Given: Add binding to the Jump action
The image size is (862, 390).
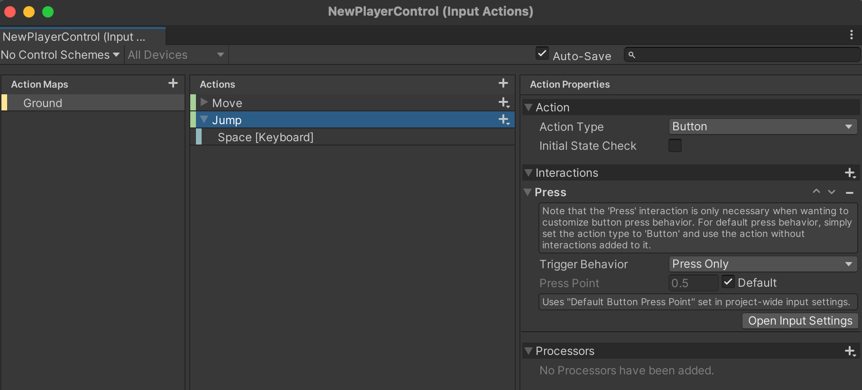Looking at the screenshot, I should click(x=504, y=119).
